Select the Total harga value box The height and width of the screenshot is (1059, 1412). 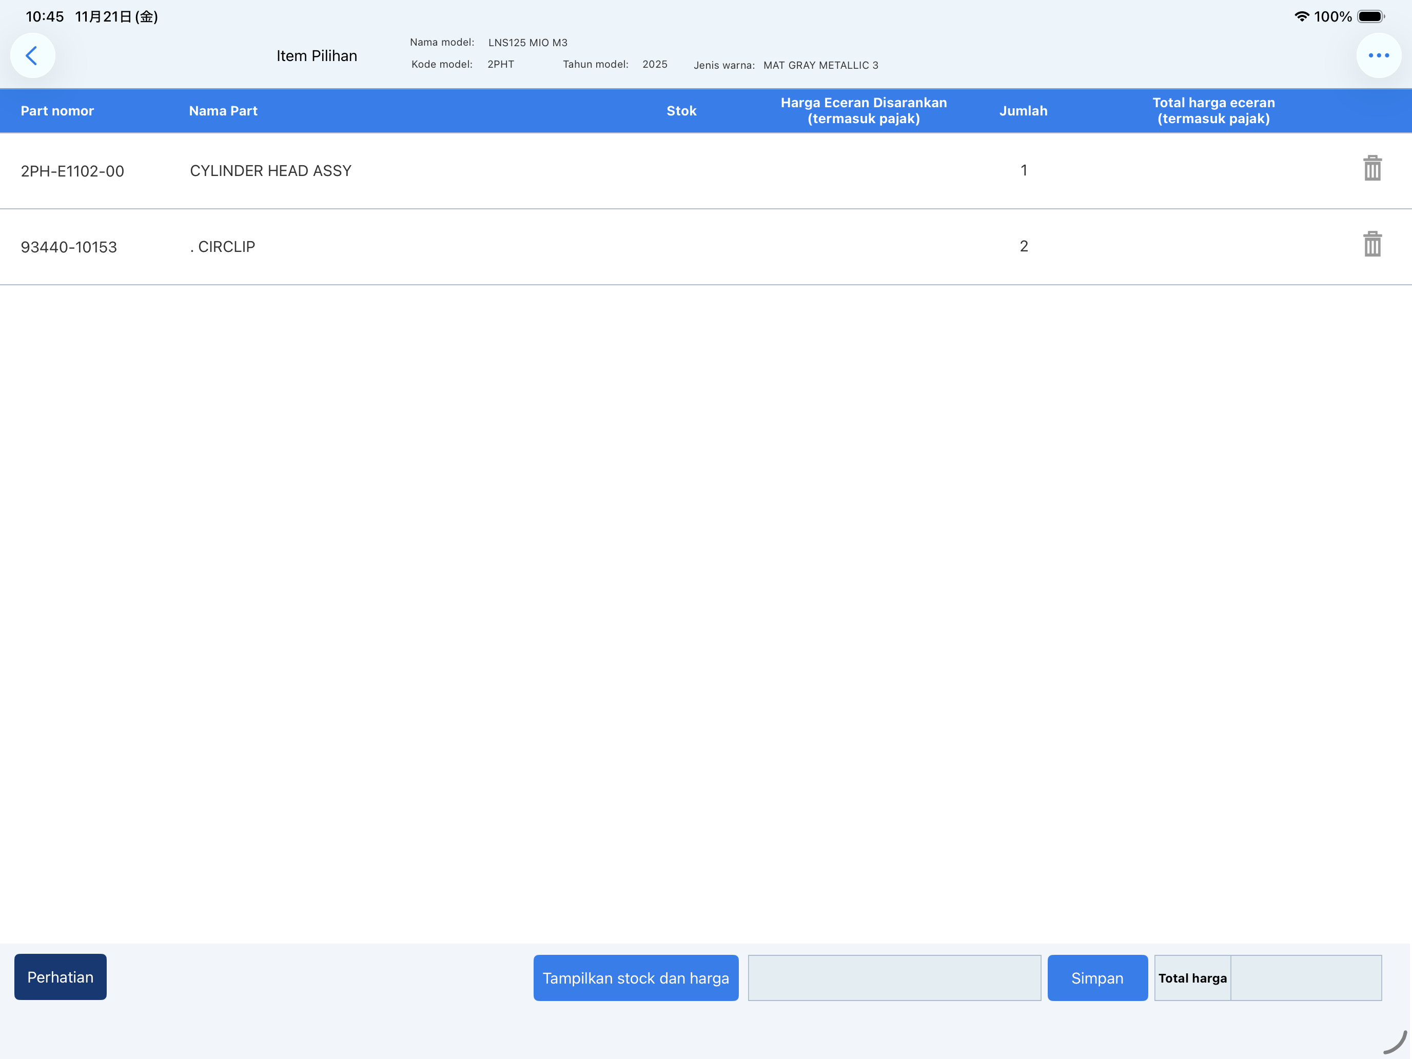point(1306,978)
